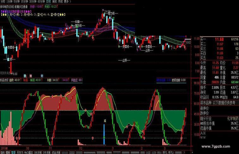Image resolution: width=239 pixels, height=154 pixels.
Task: Click the highlighted 管理 button
Action: [13, 152]
